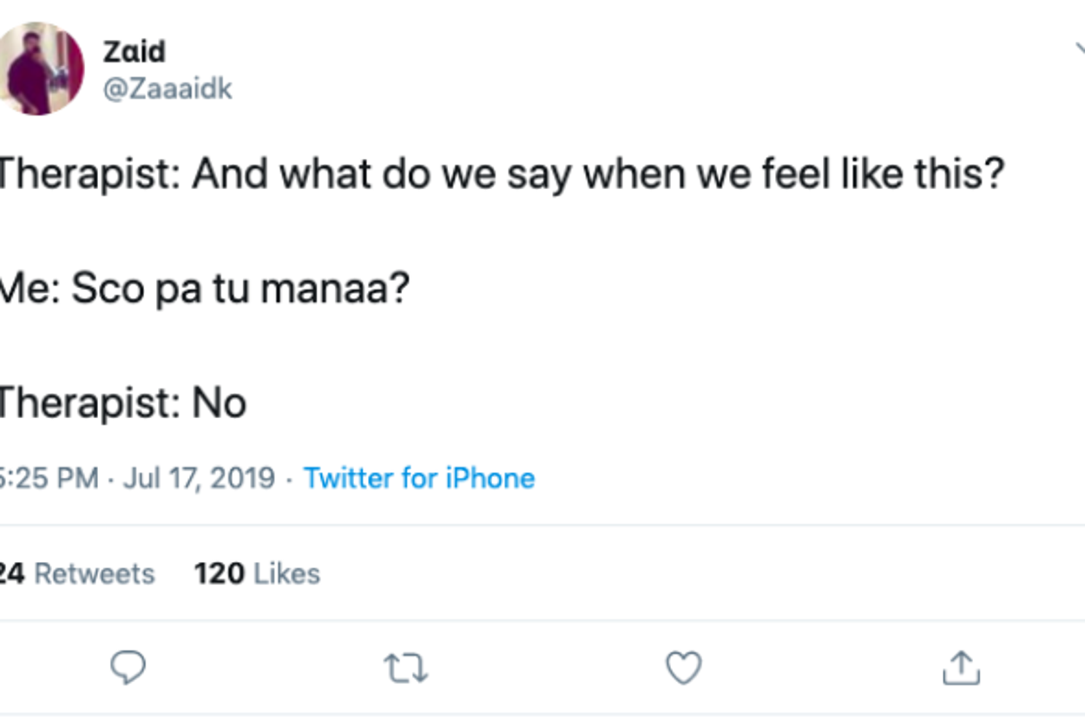Expand the tweet options chevron at top right
Viewport: 1085px width, 720px height.
(1079, 49)
